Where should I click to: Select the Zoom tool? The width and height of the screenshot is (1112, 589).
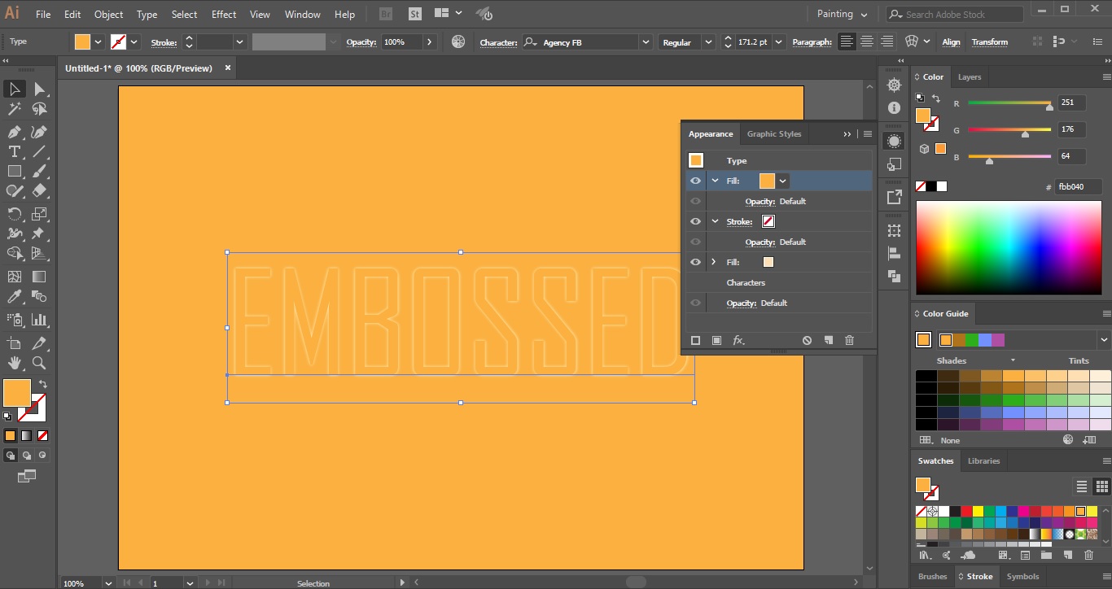[38, 364]
